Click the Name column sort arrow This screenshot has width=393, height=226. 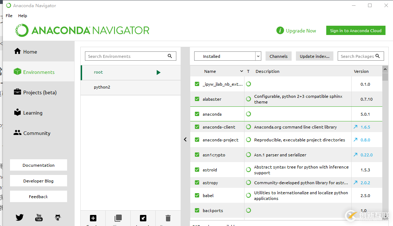tap(242, 71)
